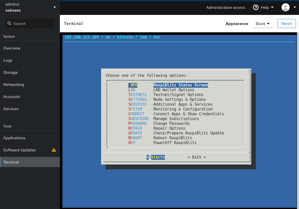
Task: Open Overview in the sidebar
Action: (x=30, y=48)
